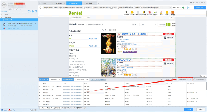Click the SPY×FAMILY cell in data table
The height and width of the screenshot is (112, 207).
point(52,101)
